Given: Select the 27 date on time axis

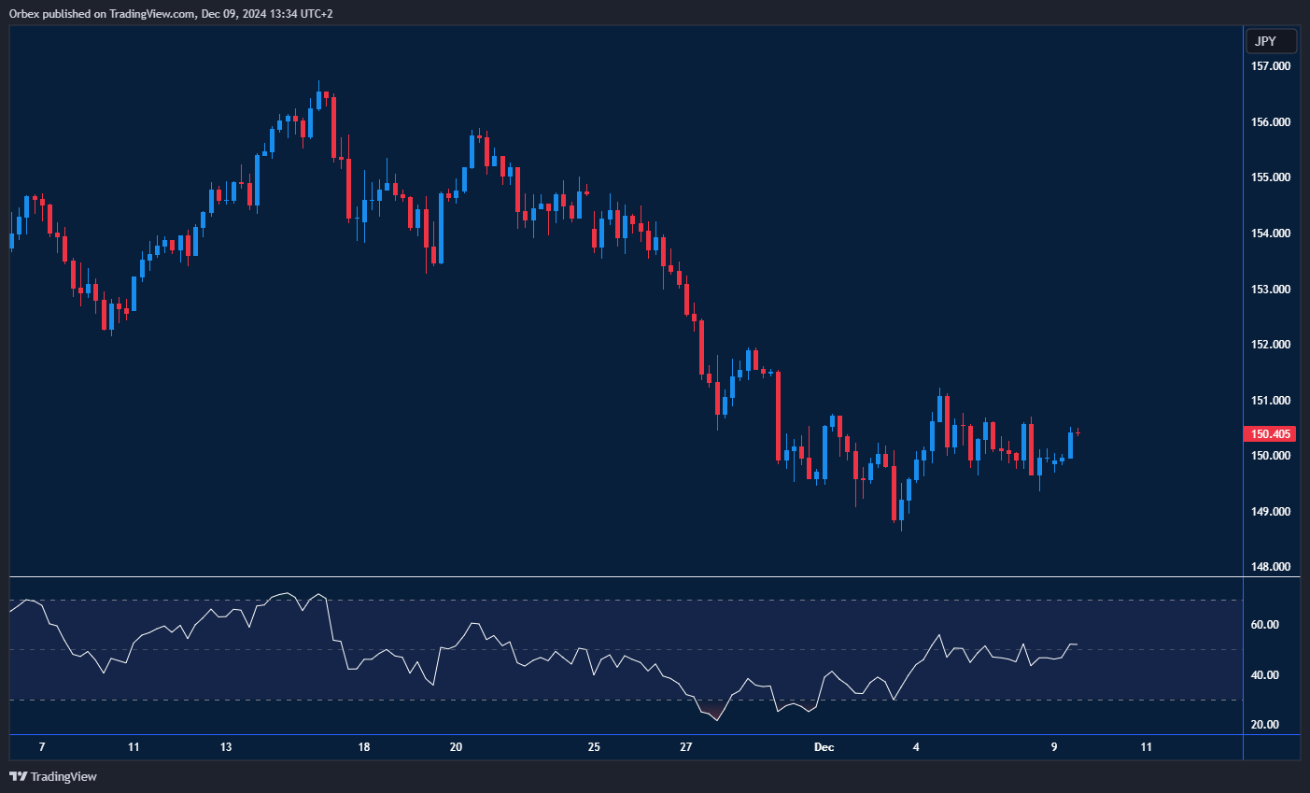Looking at the screenshot, I should [686, 747].
